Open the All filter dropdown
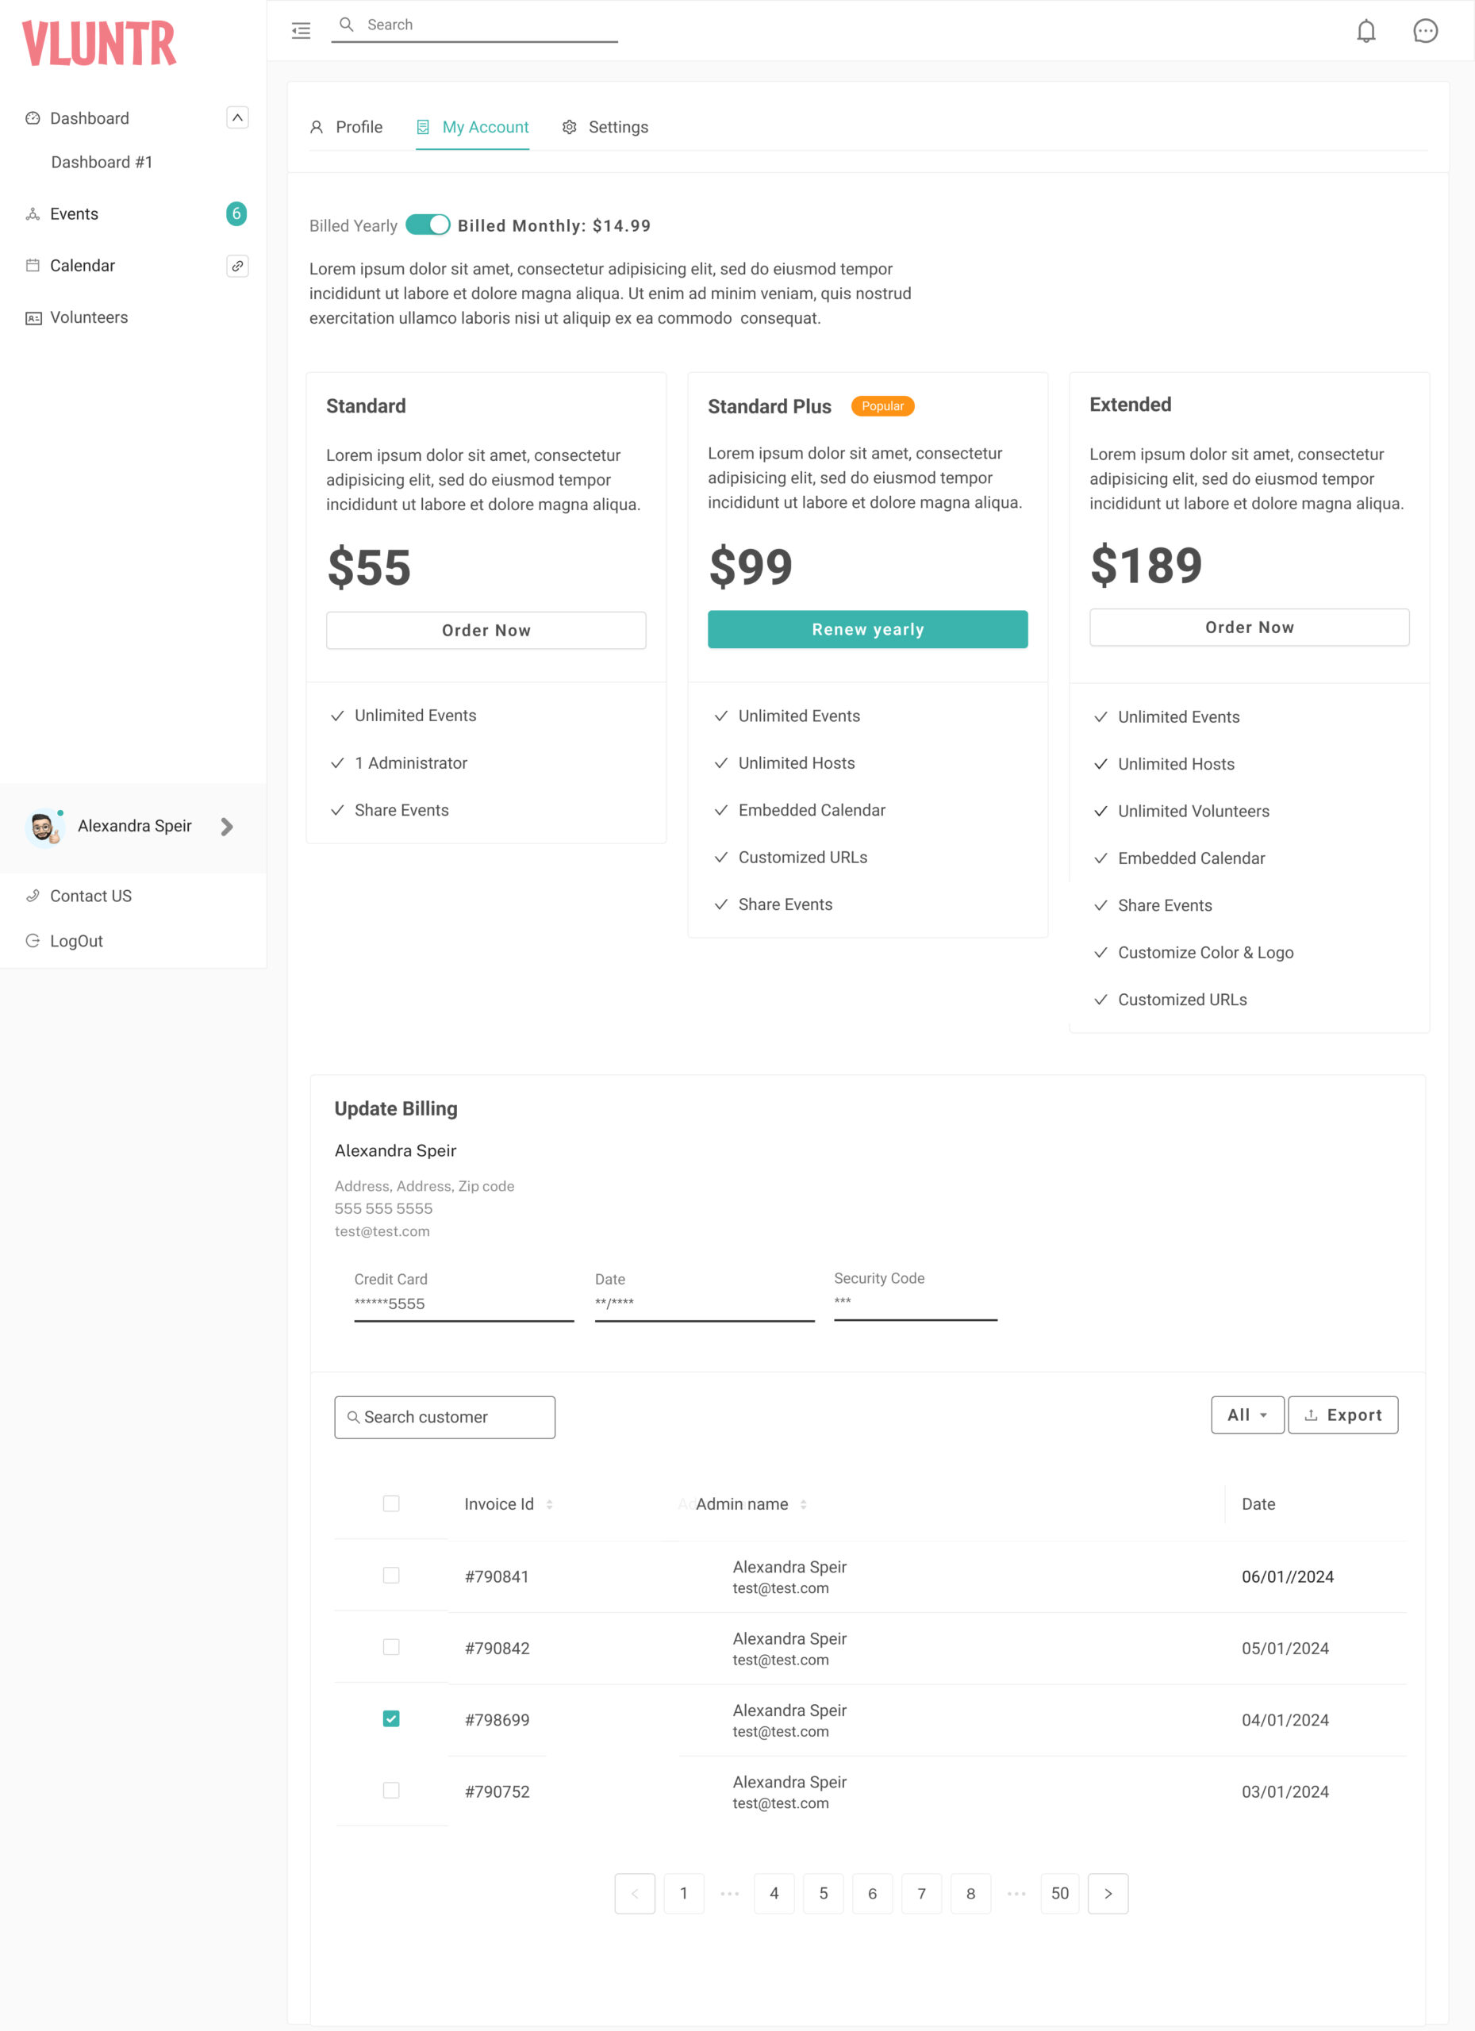 pos(1247,1415)
